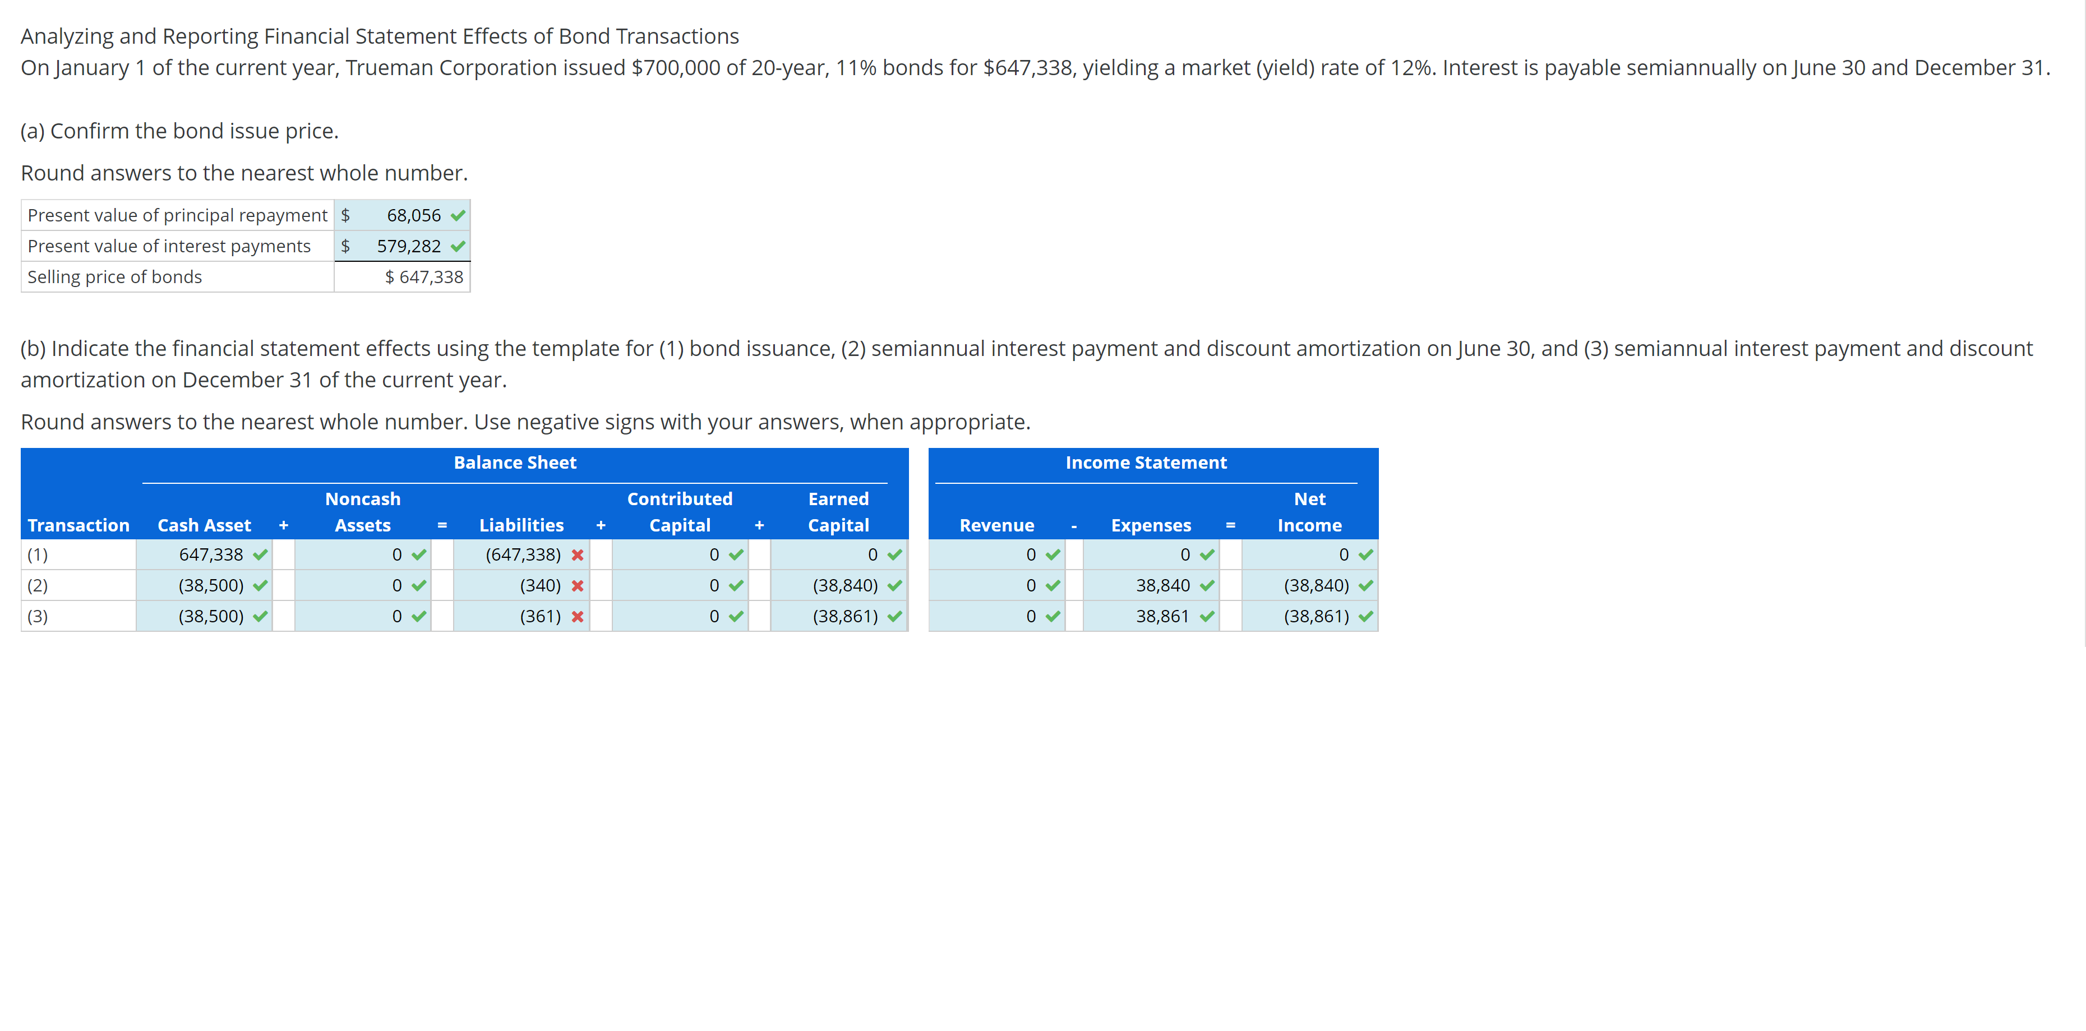Click the Revenue column header

coord(997,526)
